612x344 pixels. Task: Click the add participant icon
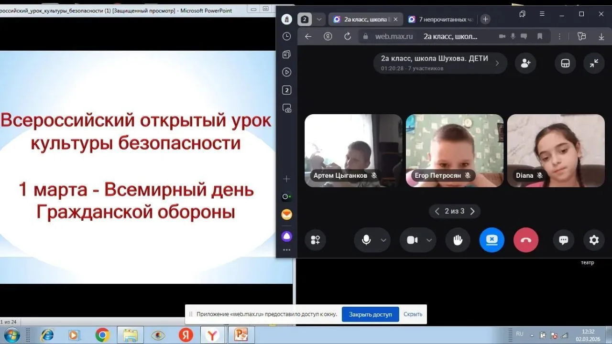point(525,63)
